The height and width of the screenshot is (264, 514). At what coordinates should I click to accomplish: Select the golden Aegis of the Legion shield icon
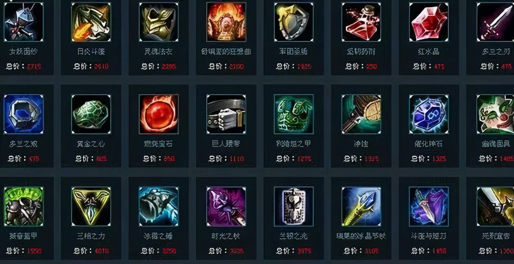pos(294,22)
